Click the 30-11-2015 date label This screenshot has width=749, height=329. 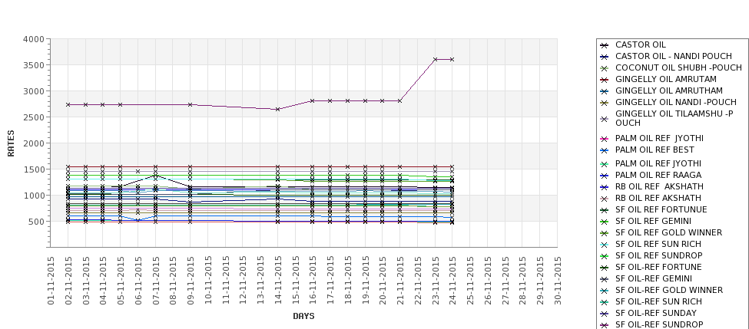point(557,281)
